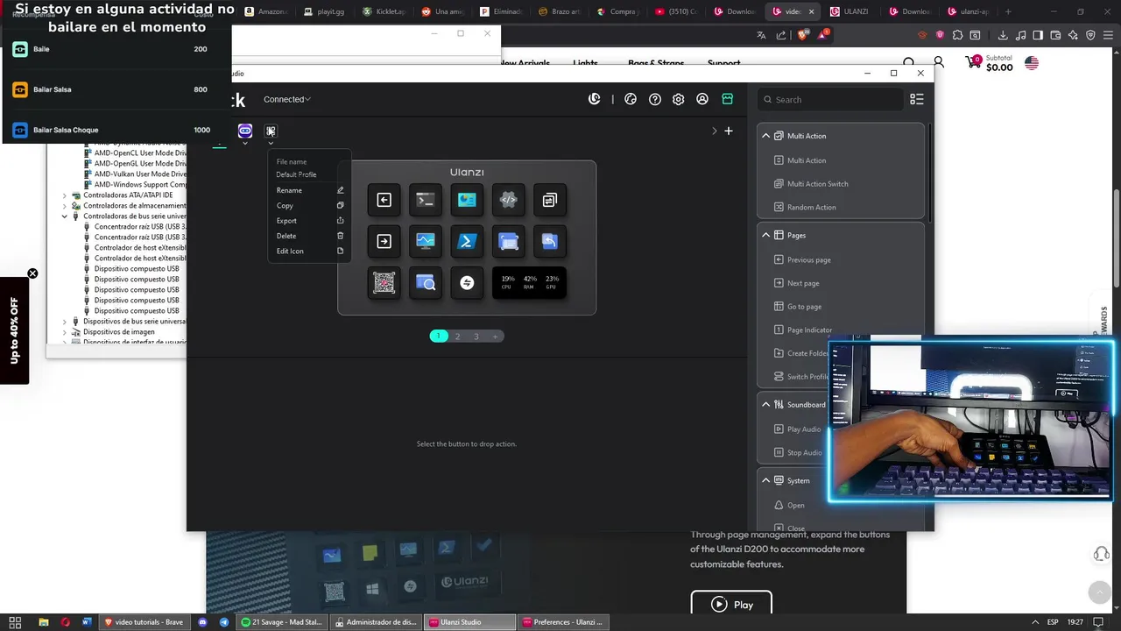Select the blue undo-arrow key on deck
Image resolution: width=1121 pixels, height=631 pixels.
coord(550,241)
